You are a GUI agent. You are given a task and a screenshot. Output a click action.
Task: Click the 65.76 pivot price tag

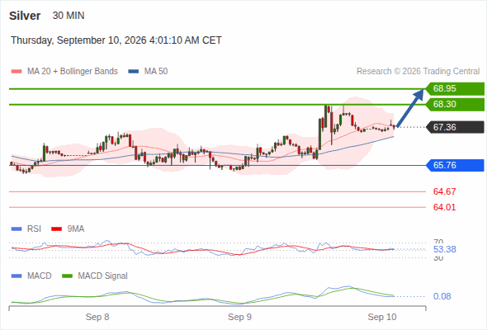(455, 165)
